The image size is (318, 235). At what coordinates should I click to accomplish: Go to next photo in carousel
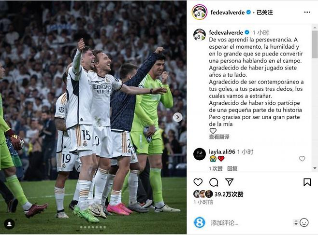pyautogui.click(x=177, y=117)
